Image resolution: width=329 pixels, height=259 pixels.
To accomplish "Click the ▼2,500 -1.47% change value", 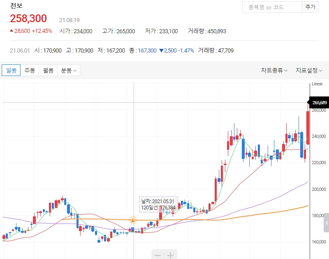I will point(176,50).
